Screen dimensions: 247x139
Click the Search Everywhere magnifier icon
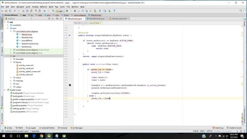click(x=241, y=10)
